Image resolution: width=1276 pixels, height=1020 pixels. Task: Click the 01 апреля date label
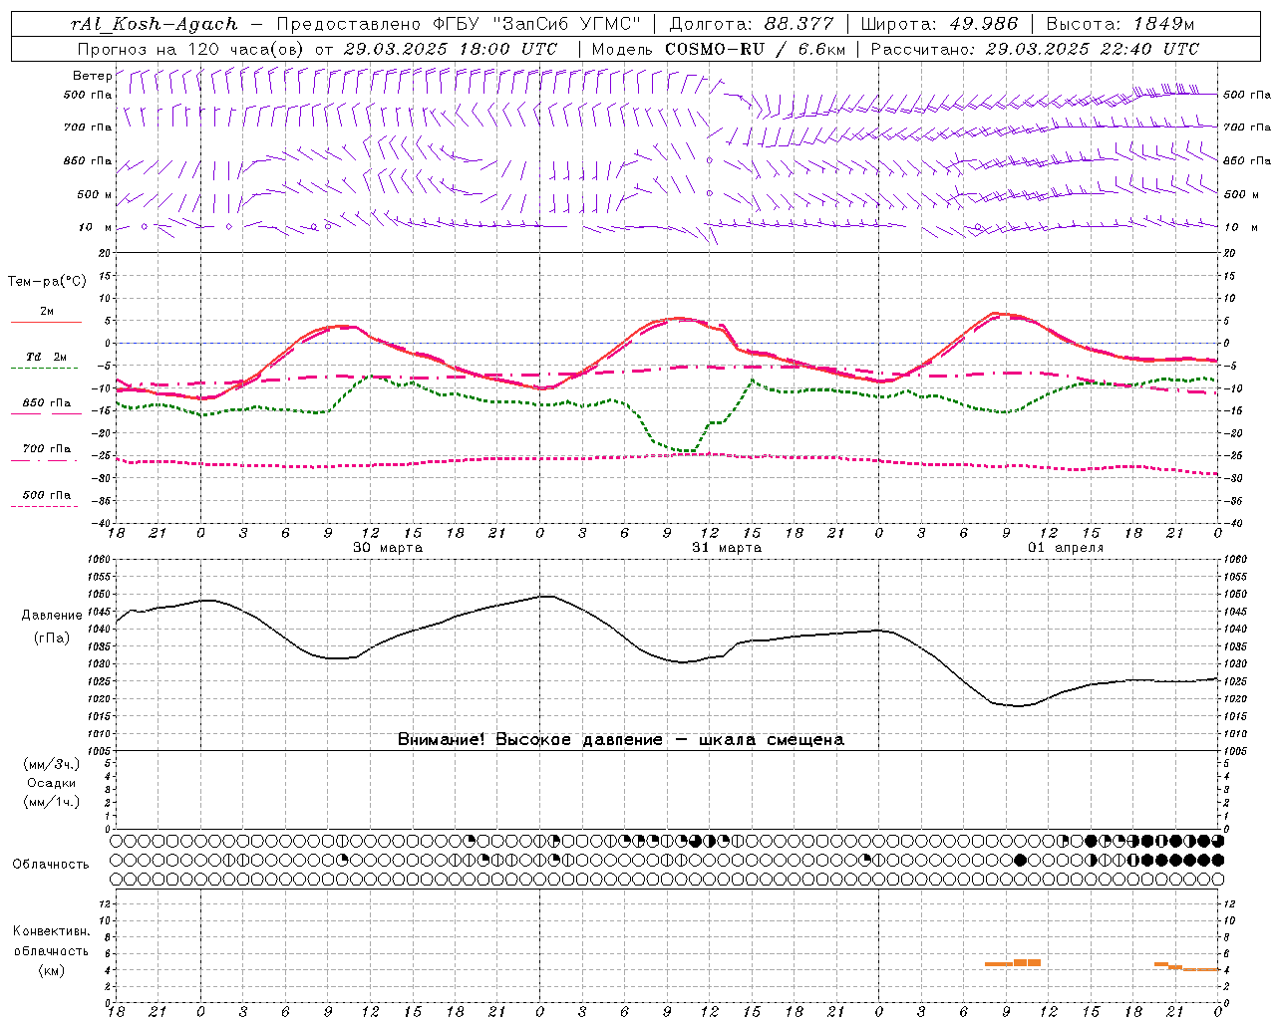(x=1066, y=548)
